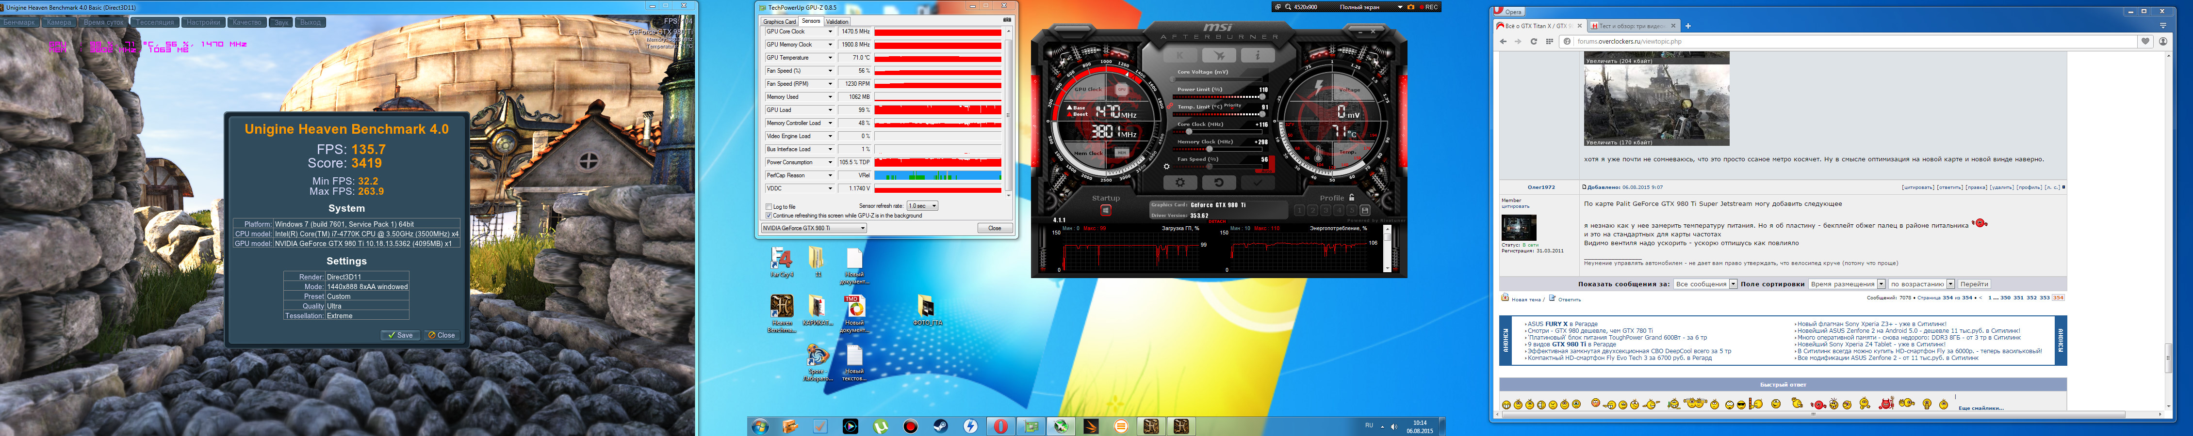Viewport: 2193px width, 436px height.
Task: Open the GPU Temperature sensor dropdown
Action: (x=830, y=58)
